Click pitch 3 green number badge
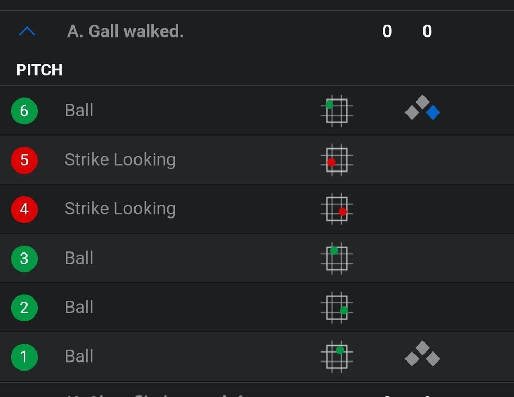514x397 pixels. pyautogui.click(x=24, y=258)
